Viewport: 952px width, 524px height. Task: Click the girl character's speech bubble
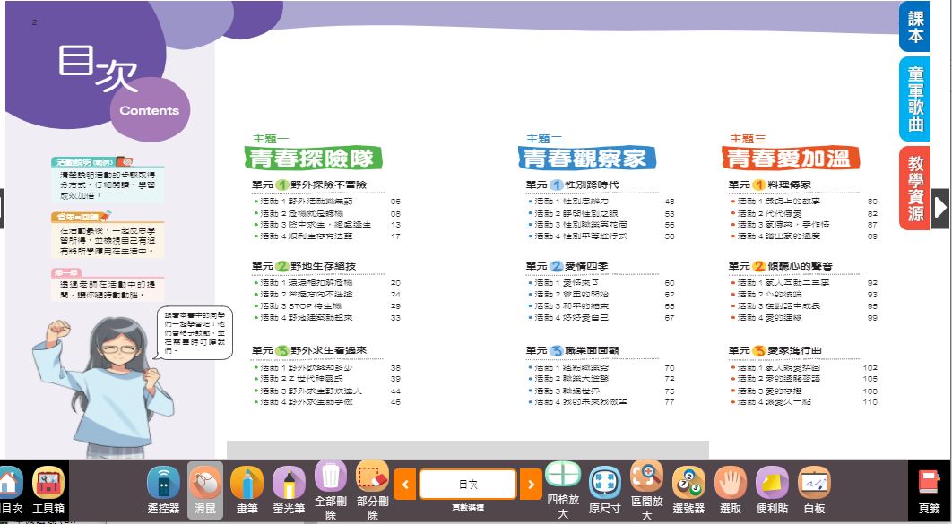click(x=195, y=332)
